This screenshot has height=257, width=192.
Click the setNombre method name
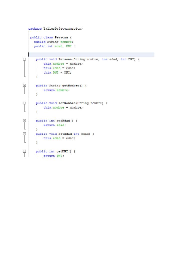(67, 103)
